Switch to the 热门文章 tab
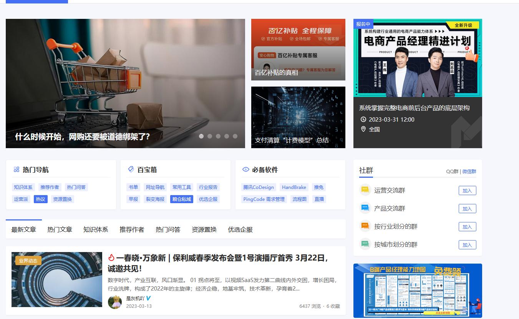The image size is (519, 319). pos(60,229)
